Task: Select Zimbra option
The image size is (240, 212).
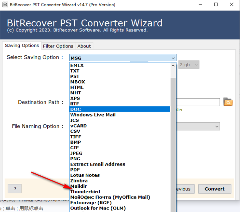Action: click(120, 181)
